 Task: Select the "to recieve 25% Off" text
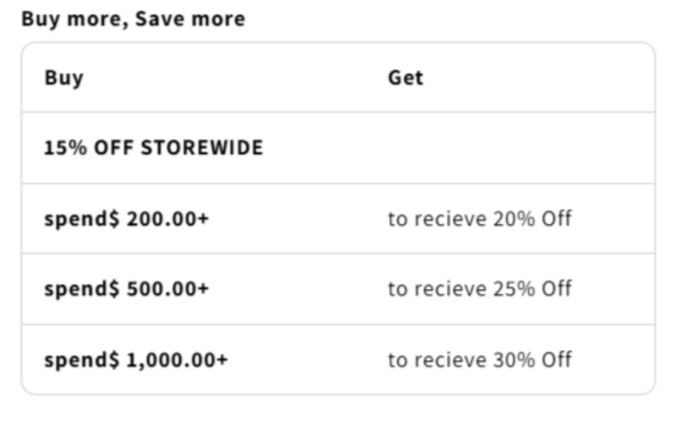pos(479,289)
